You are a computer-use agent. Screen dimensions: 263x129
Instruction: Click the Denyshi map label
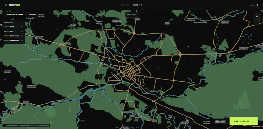pyautogui.click(x=26, y=102)
